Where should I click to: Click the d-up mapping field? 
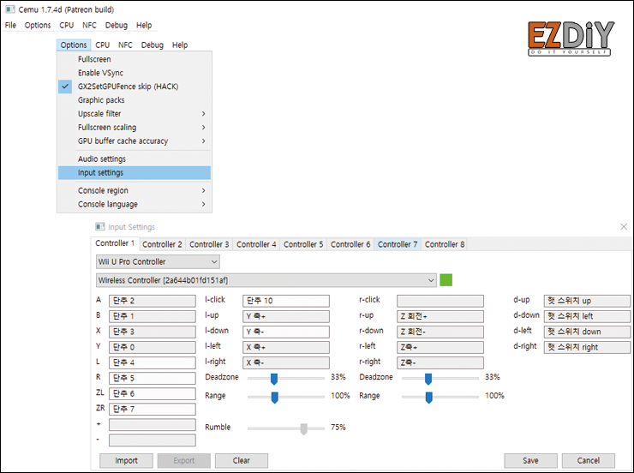coord(587,301)
